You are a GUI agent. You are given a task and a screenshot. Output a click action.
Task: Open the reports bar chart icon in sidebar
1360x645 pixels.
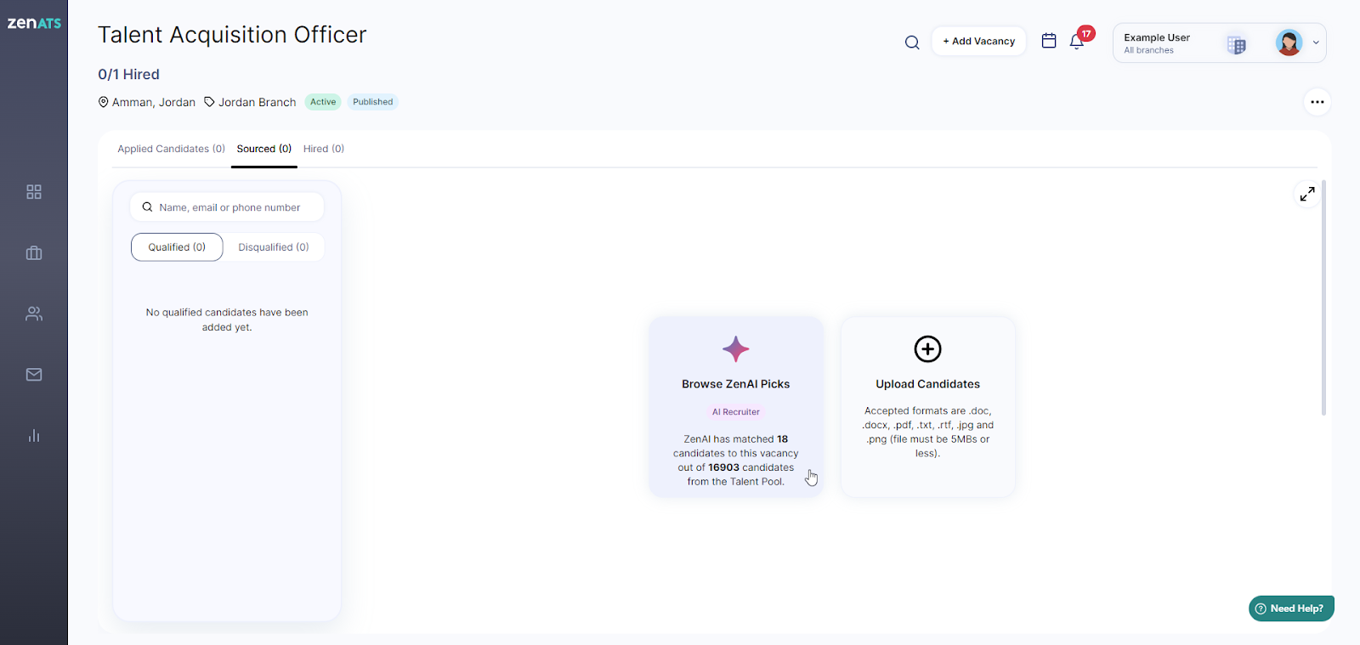pos(34,436)
